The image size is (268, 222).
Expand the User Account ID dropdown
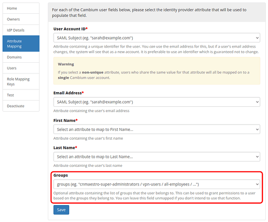[x=156, y=38]
